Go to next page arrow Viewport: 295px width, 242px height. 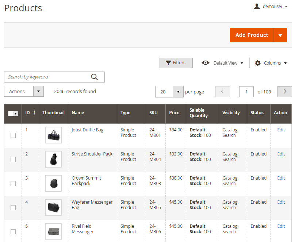click(285, 92)
